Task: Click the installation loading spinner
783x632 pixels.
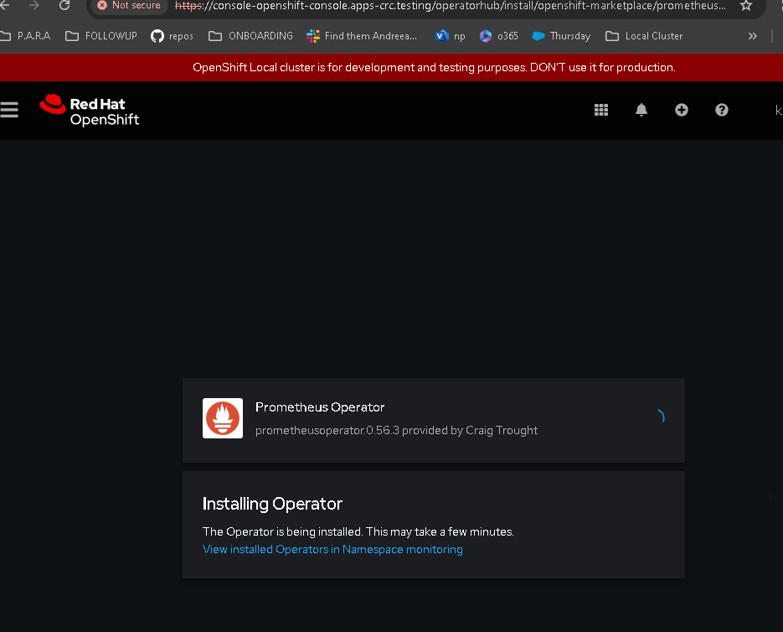Action: tap(660, 416)
